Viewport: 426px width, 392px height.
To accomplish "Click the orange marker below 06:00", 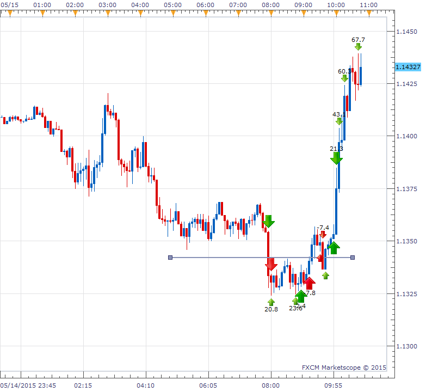I will pos(206,13).
